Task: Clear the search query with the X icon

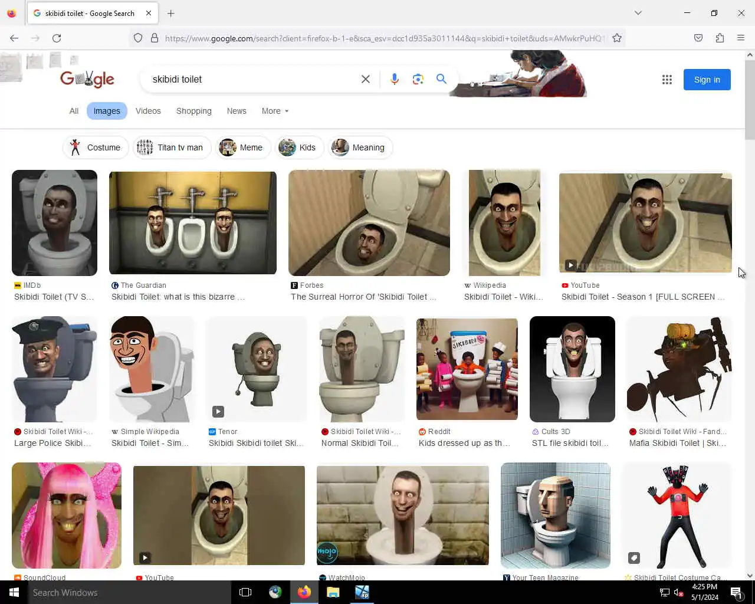Action: 366,79
